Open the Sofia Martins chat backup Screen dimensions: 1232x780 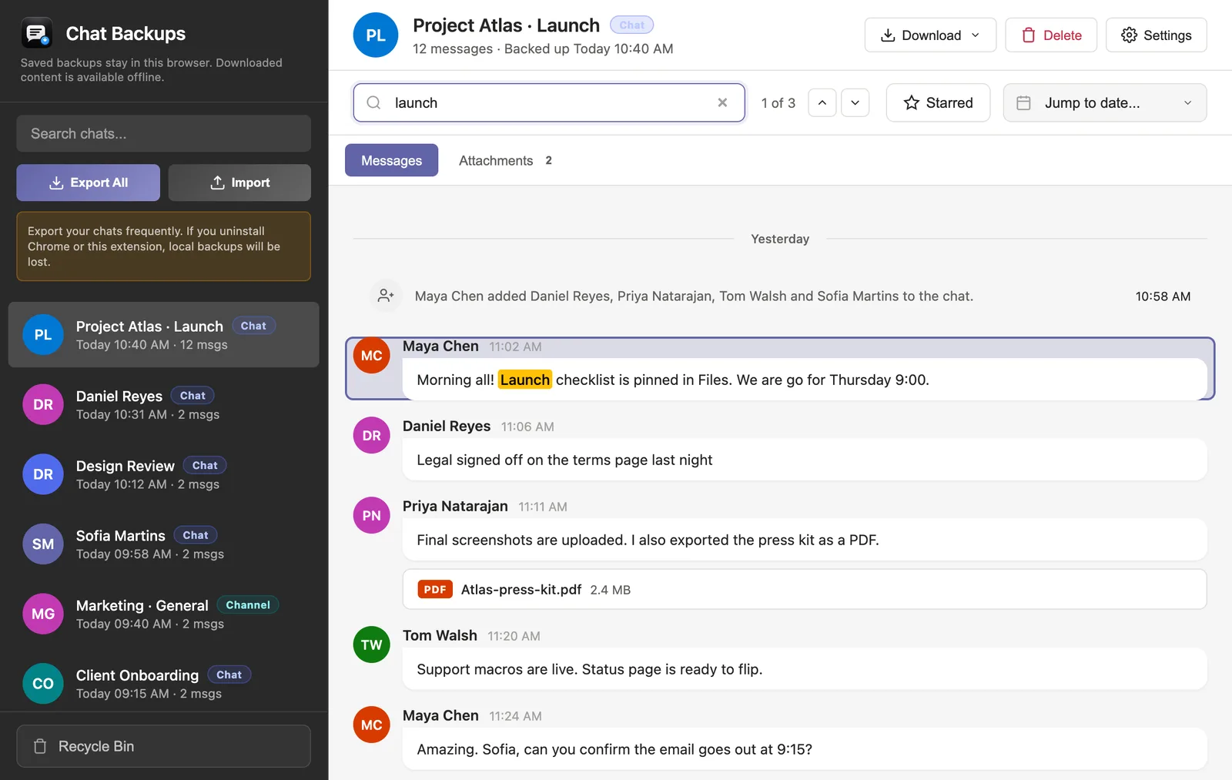tap(164, 544)
